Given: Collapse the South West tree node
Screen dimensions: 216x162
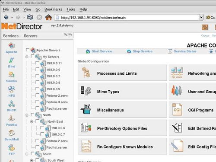Looking at the screenshot, I should [32, 160].
